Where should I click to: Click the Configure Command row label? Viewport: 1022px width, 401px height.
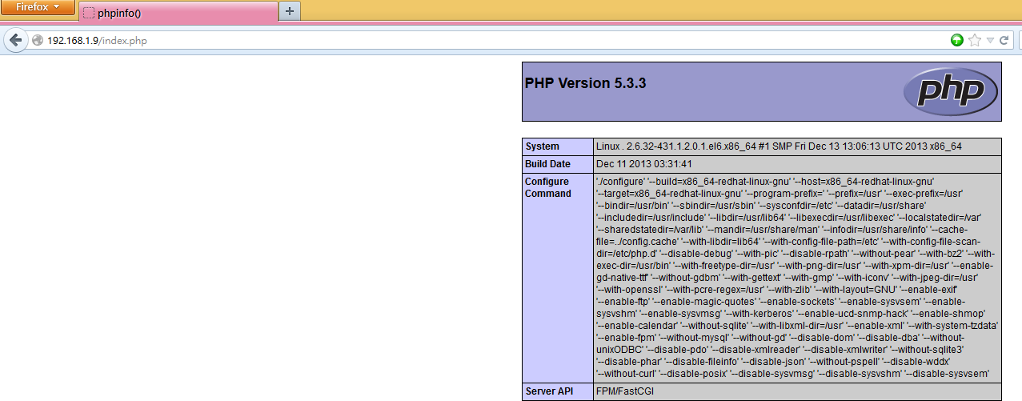pyautogui.click(x=548, y=187)
